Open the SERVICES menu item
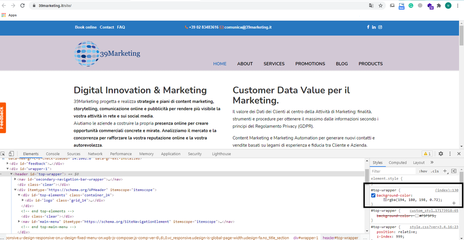 (x=274, y=63)
